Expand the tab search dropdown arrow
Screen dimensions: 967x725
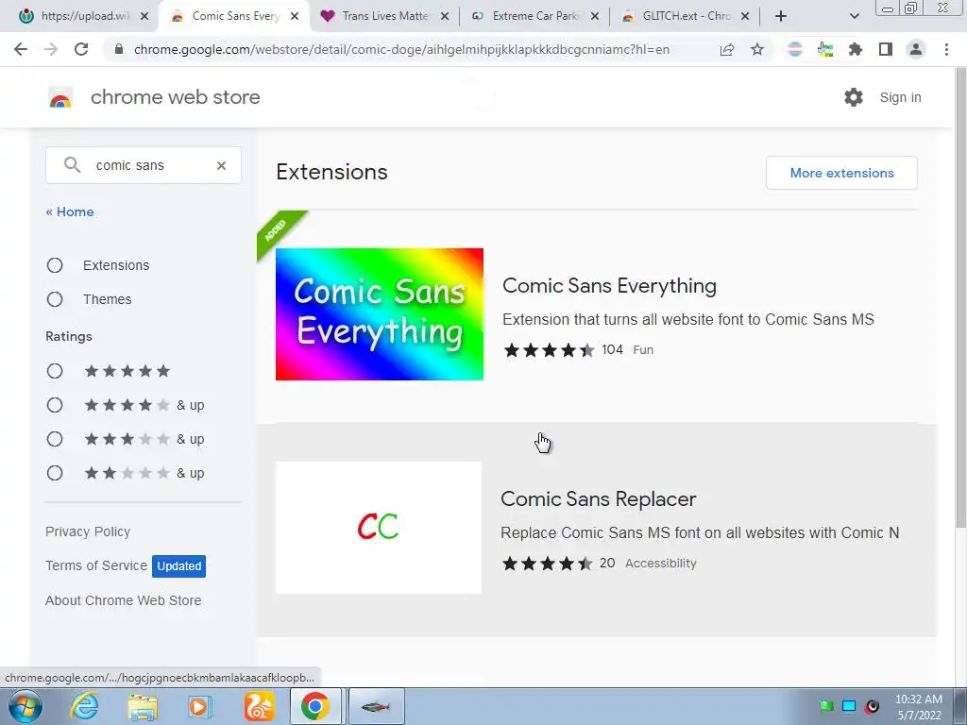click(854, 16)
